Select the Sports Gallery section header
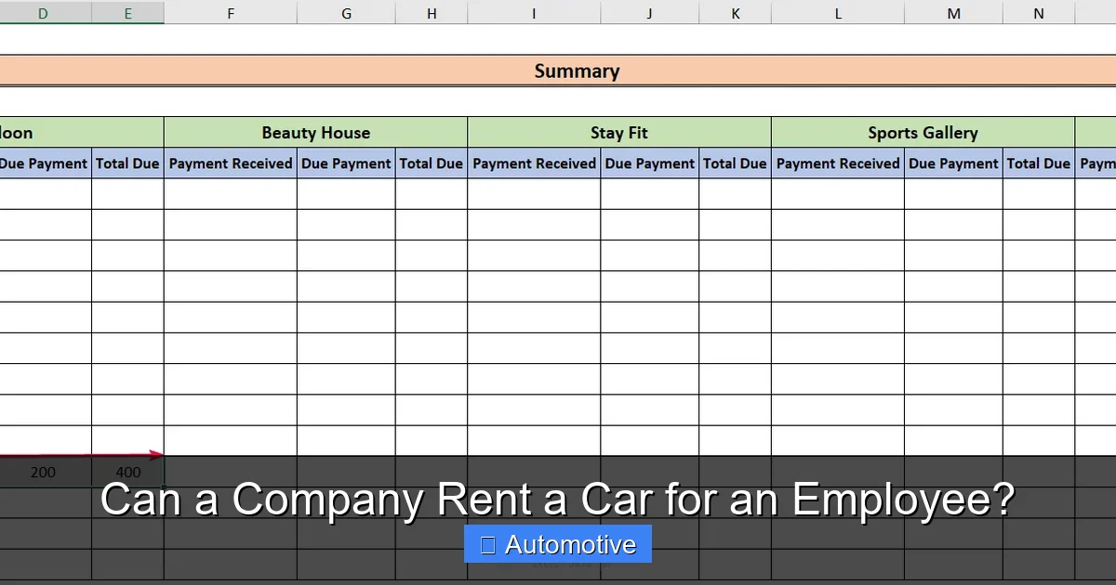This screenshot has width=1116, height=585. click(922, 132)
